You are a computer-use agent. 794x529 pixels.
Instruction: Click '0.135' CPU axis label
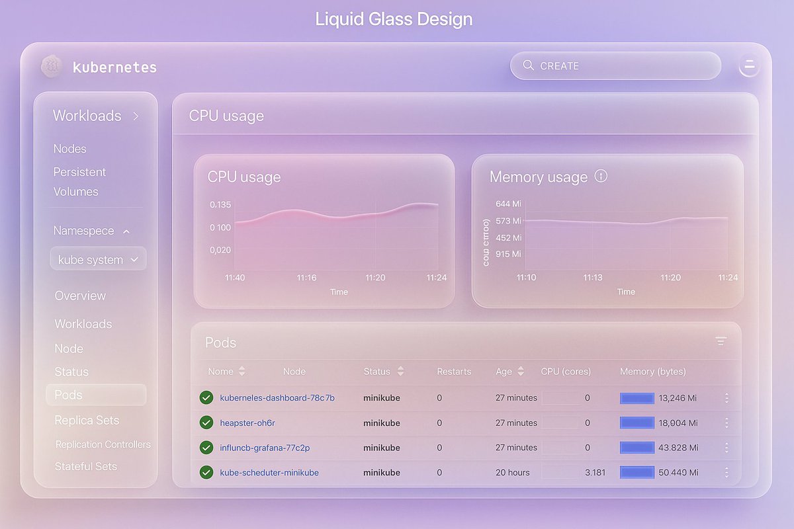(x=220, y=205)
